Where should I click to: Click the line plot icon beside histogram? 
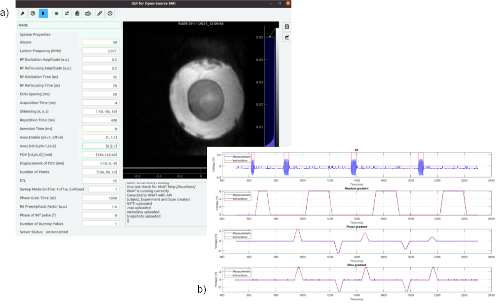click(287, 37)
